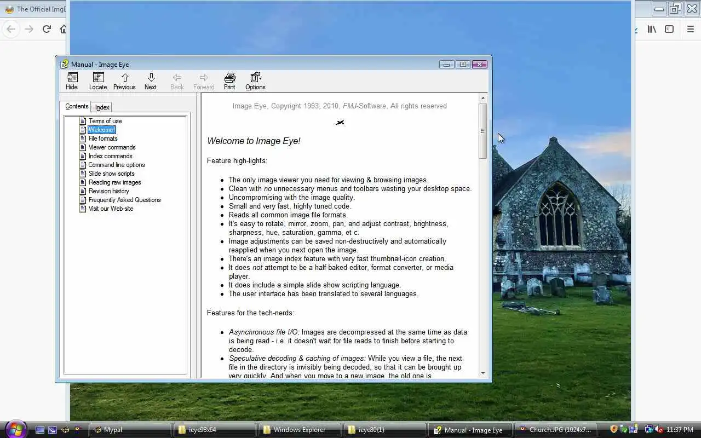Image resolution: width=701 pixels, height=438 pixels.
Task: Click Show Desktop quick launch icon
Action: [x=40, y=430]
